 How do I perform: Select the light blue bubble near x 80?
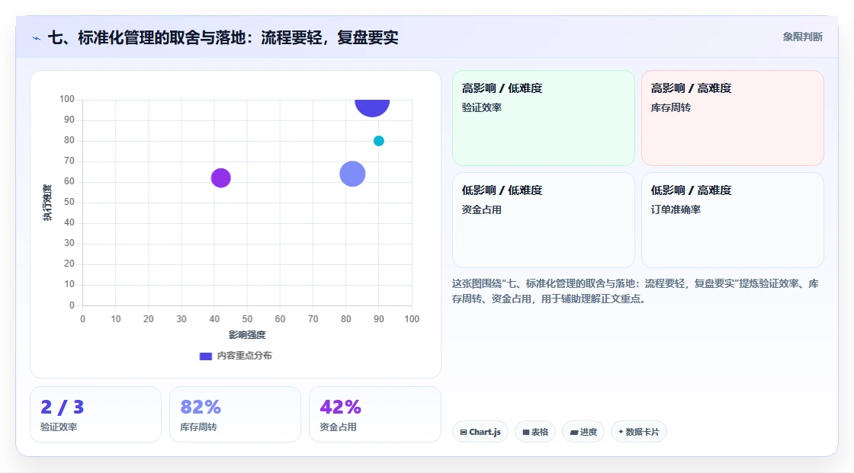coord(352,174)
